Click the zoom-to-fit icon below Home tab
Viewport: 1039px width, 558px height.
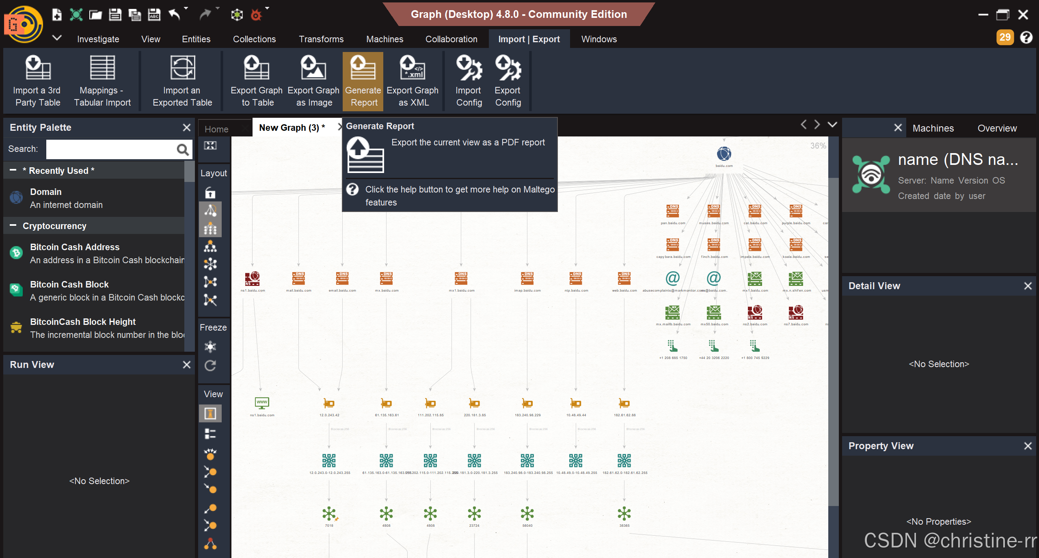(210, 146)
